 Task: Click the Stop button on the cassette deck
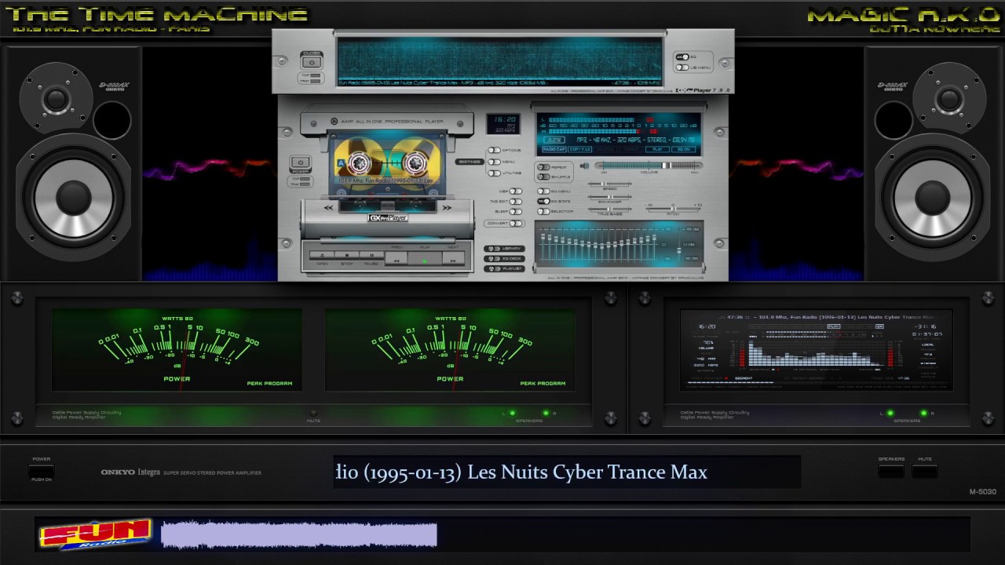[347, 255]
